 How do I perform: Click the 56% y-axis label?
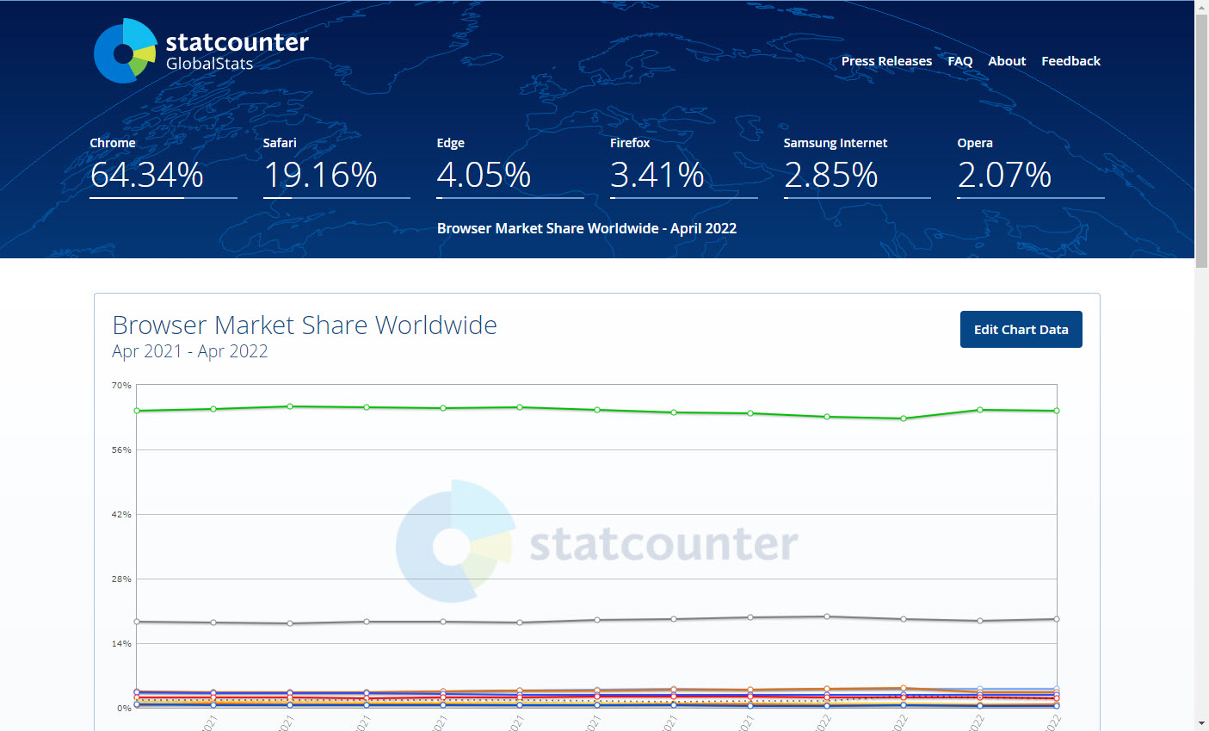tap(121, 449)
